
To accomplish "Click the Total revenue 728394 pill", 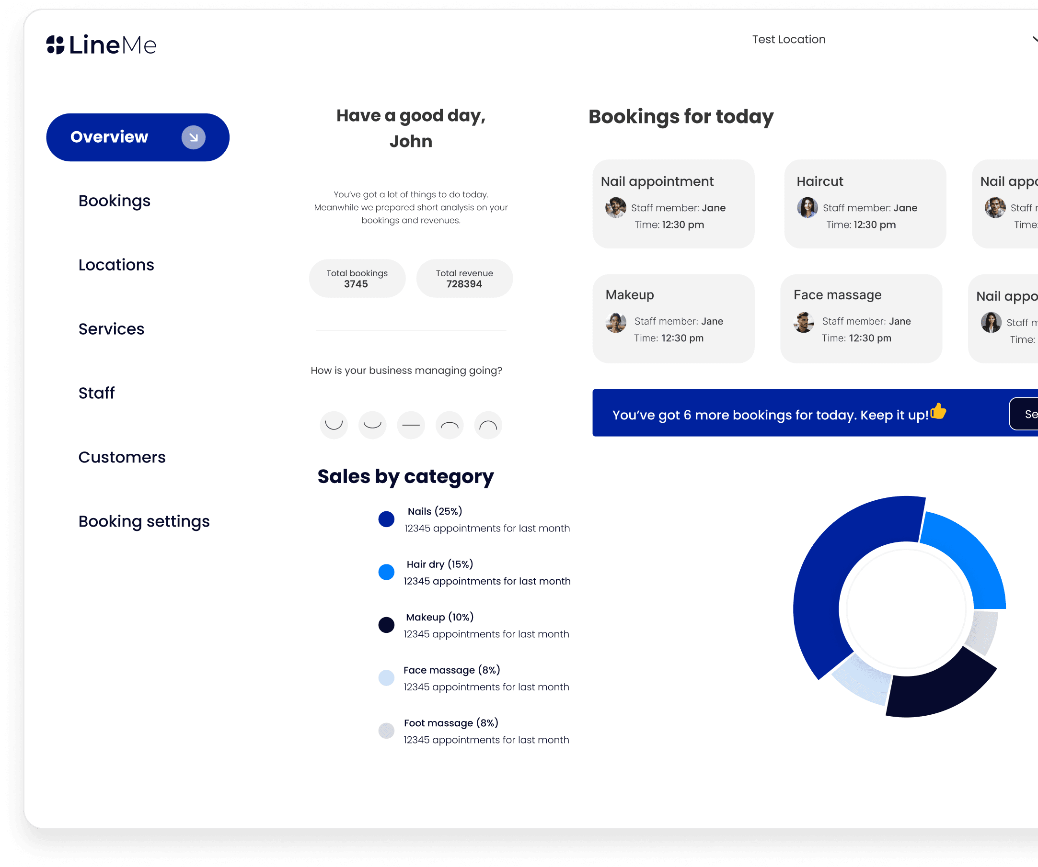I will click(464, 279).
